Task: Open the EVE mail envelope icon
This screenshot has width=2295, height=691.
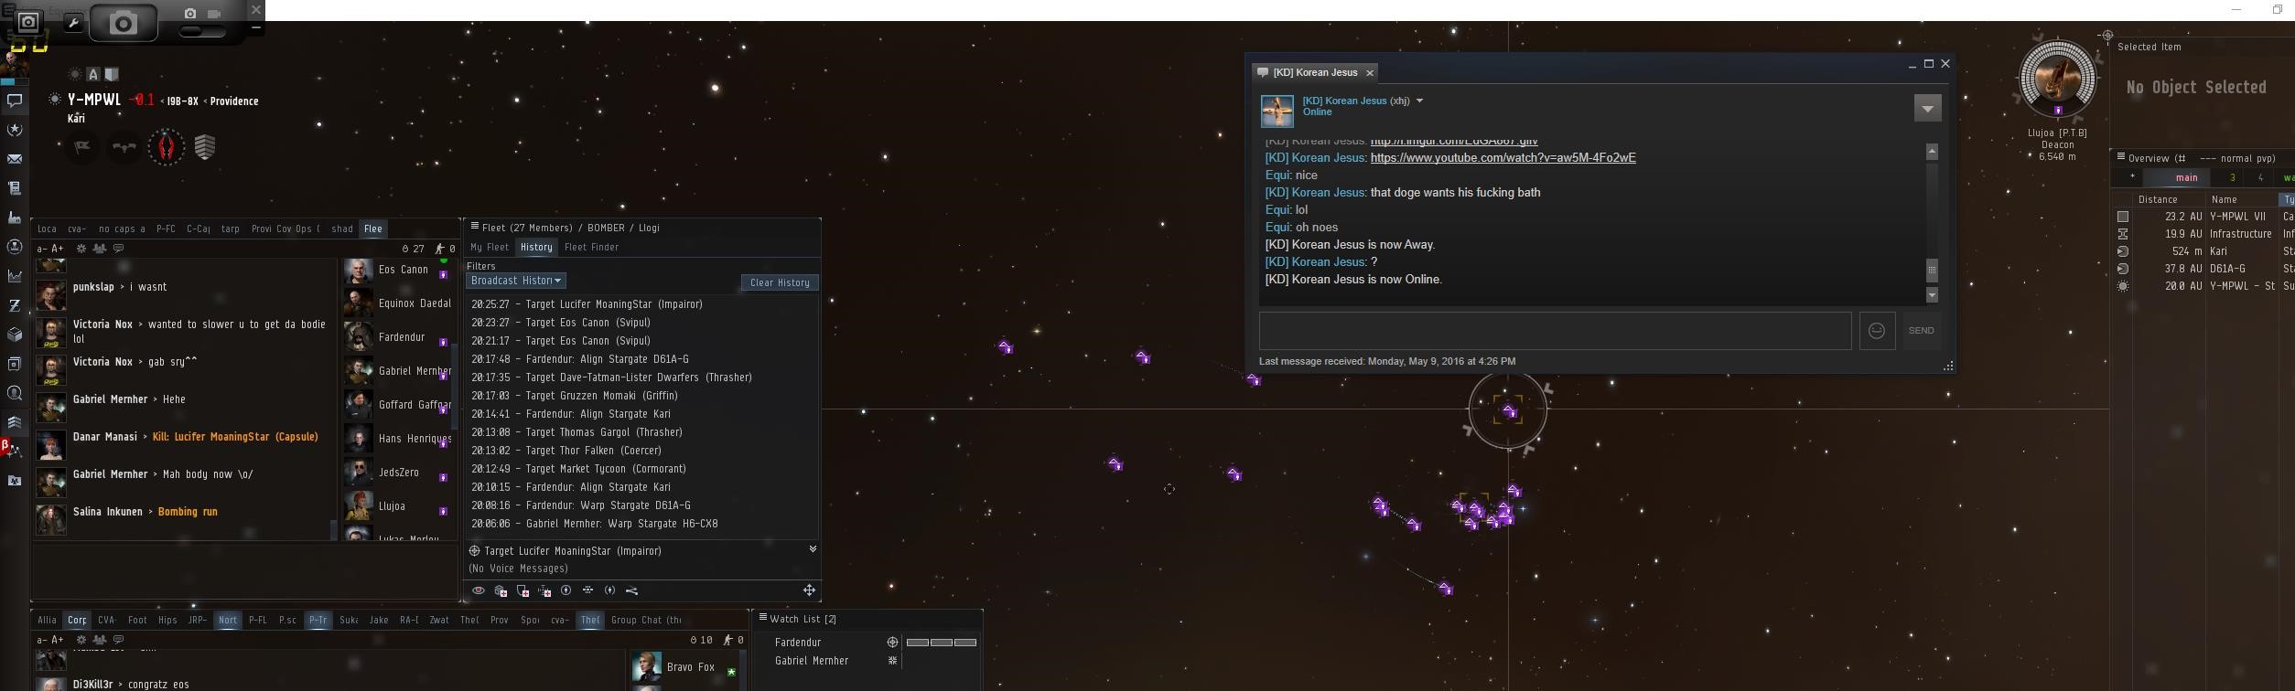Action: click(x=14, y=159)
